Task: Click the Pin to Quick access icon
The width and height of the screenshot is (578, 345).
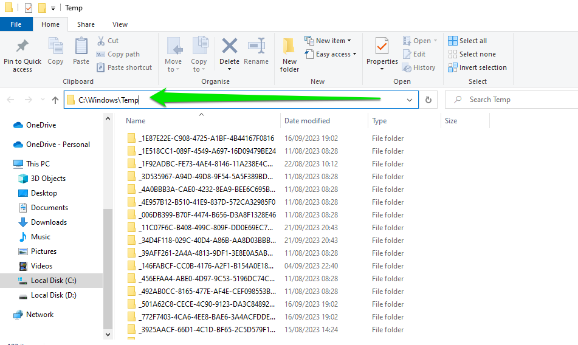Action: tap(22, 47)
